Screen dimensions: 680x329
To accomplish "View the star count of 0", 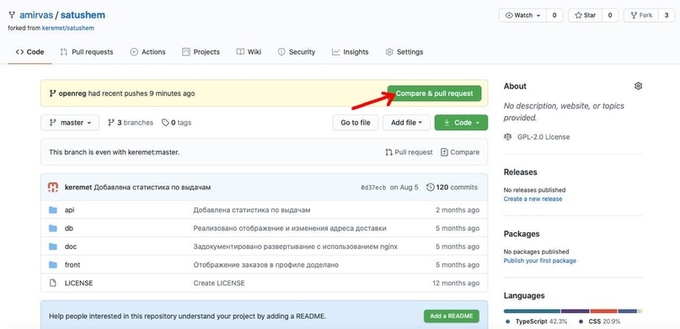I will pyautogui.click(x=610, y=15).
